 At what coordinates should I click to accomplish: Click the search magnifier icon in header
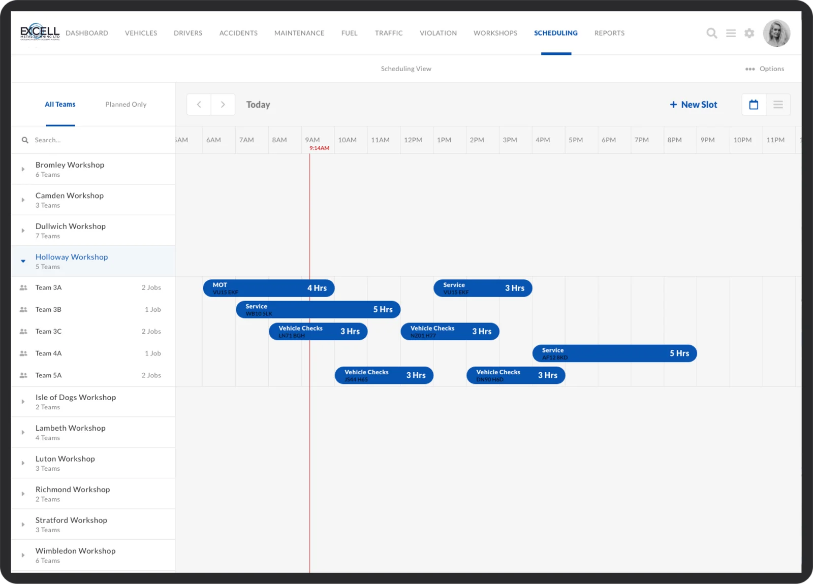pos(712,34)
